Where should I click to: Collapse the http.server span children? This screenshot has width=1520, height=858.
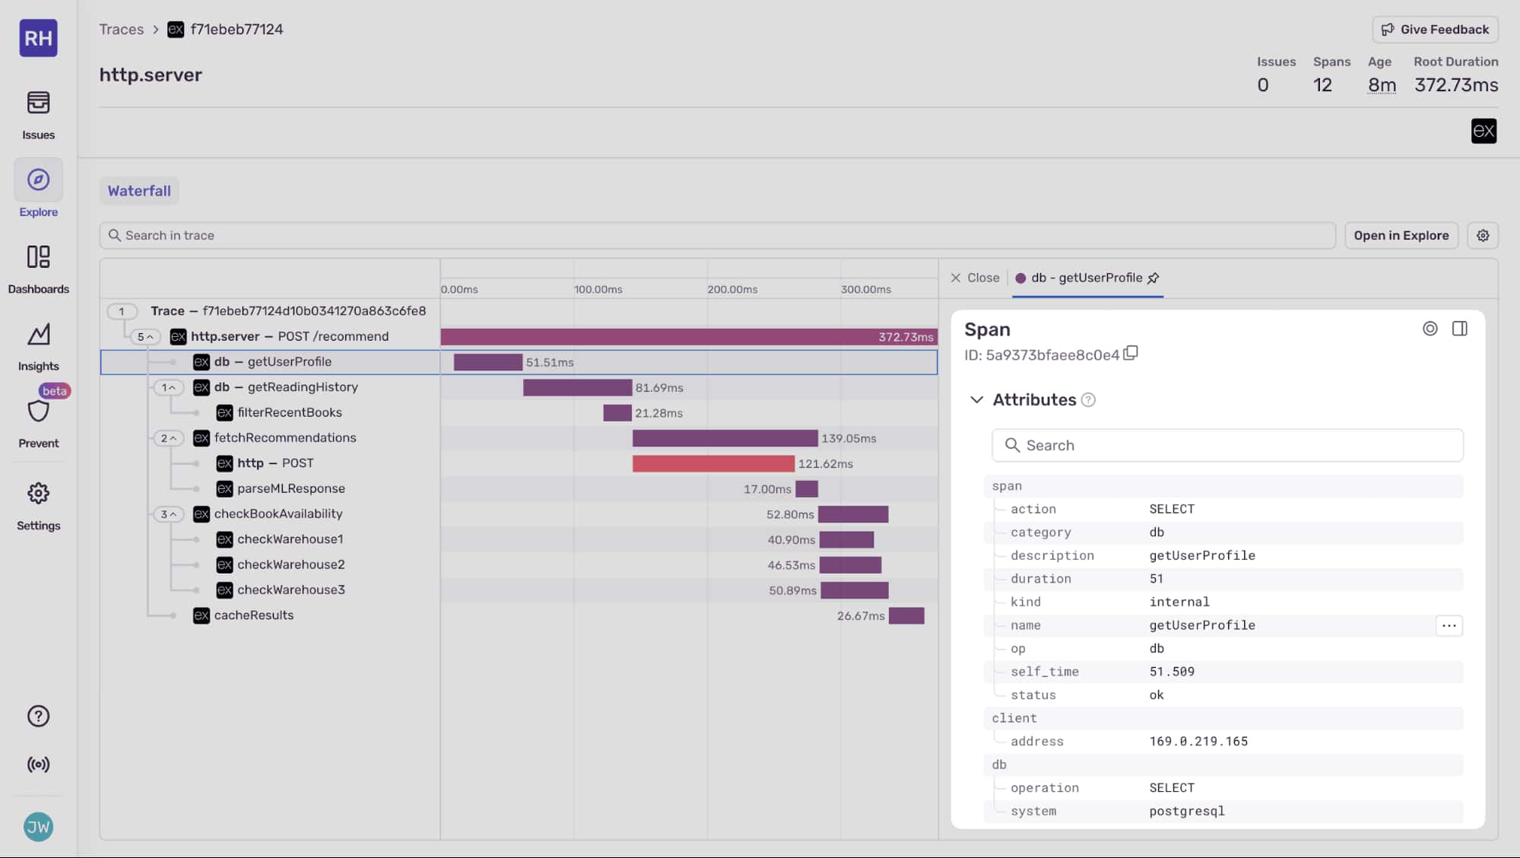point(144,337)
